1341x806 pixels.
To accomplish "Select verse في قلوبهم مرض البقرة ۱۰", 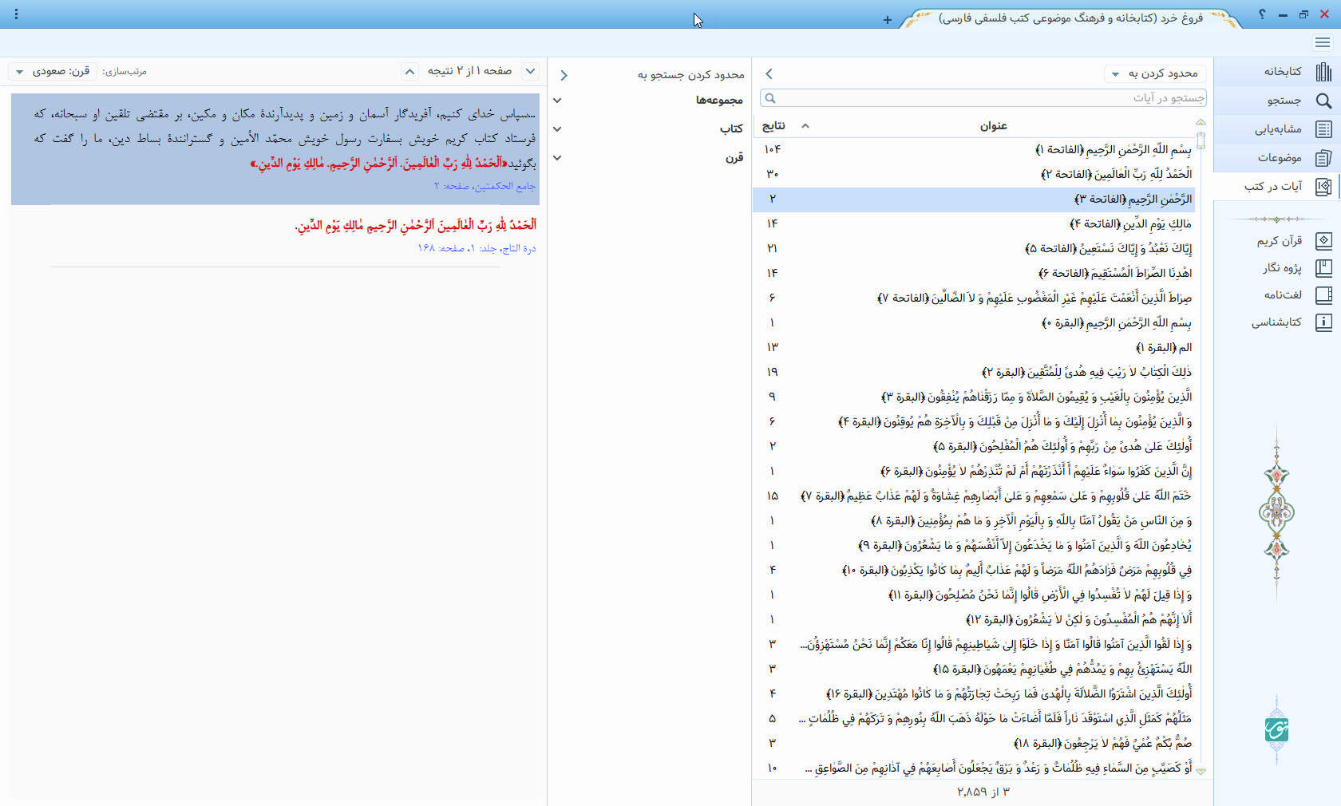I will [974, 570].
